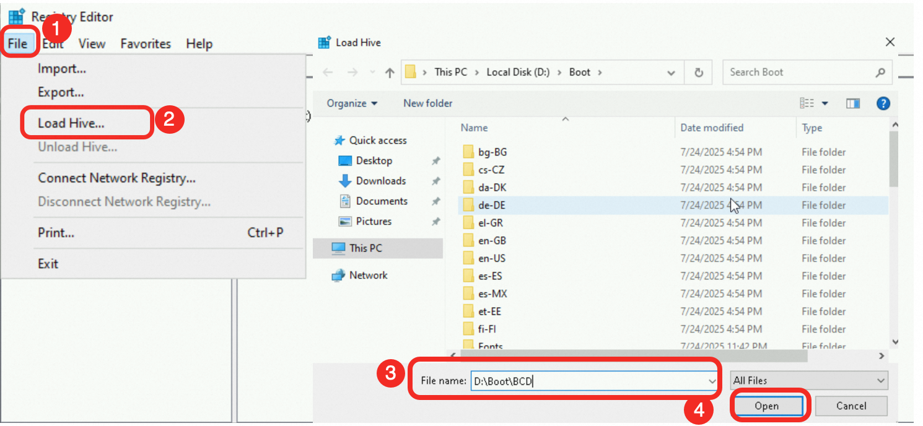The image size is (923, 426).
Task: Go up one folder level arrow
Action: coord(390,72)
